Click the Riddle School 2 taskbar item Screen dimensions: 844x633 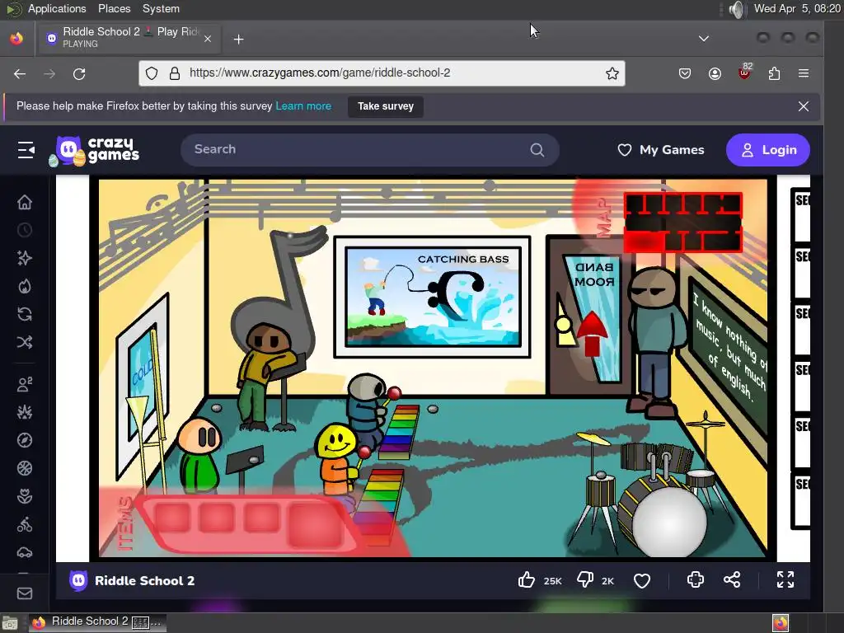point(97,622)
